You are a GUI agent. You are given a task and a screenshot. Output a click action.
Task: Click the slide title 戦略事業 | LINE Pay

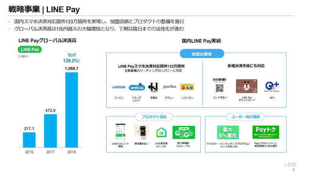click(x=44, y=9)
